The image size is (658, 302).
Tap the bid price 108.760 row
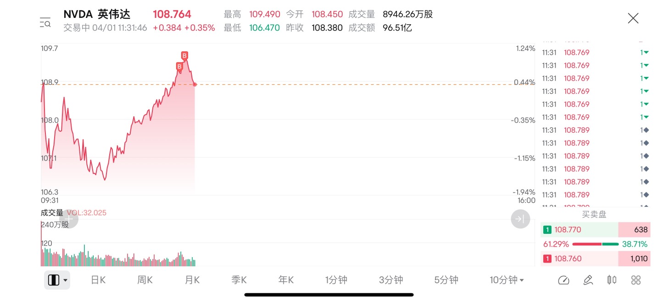click(596, 259)
